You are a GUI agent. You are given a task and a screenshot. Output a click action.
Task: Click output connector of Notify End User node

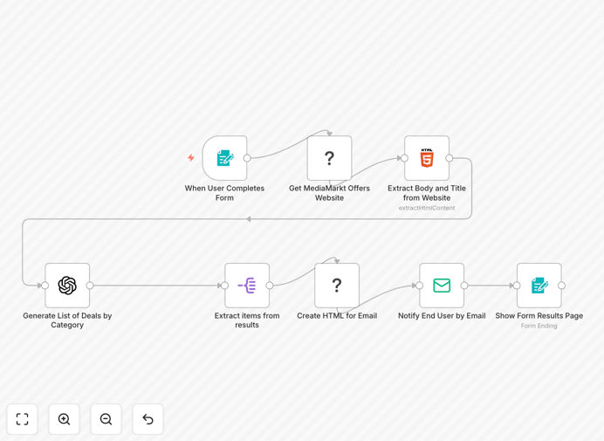tap(464, 286)
